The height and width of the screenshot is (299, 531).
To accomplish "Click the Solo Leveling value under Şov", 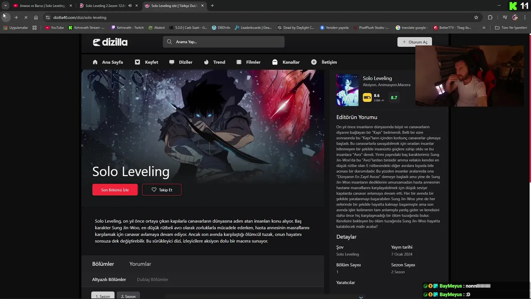I will pyautogui.click(x=348, y=254).
